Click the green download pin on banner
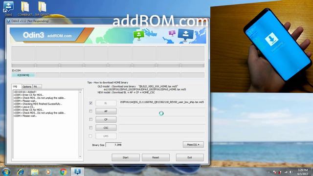The image size is (313, 176). (139, 35)
